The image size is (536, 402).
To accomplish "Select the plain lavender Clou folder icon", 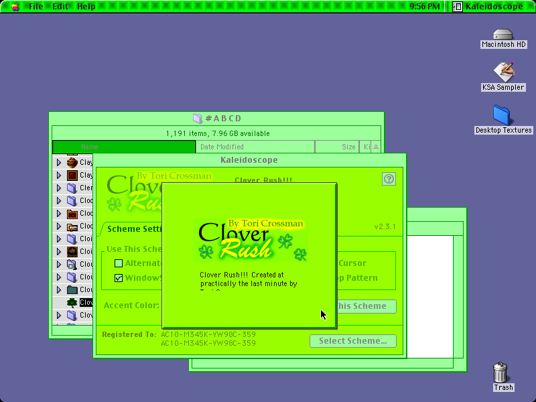I will pyautogui.click(x=72, y=277).
